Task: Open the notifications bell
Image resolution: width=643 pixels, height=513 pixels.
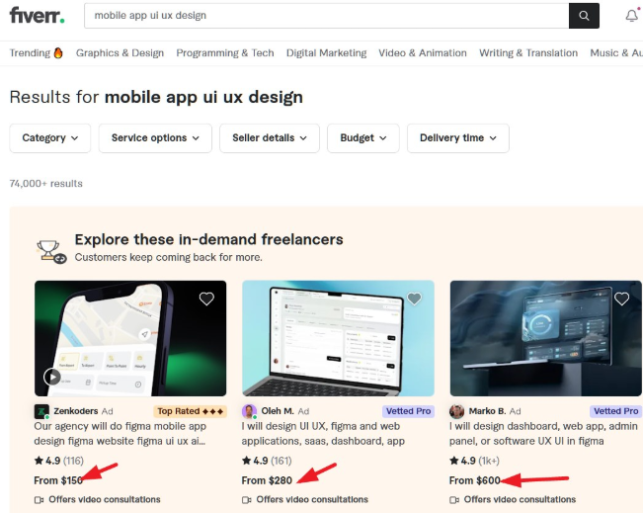Action: pos(632,16)
